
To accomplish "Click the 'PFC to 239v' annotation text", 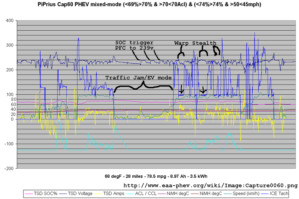I will click(134, 48).
